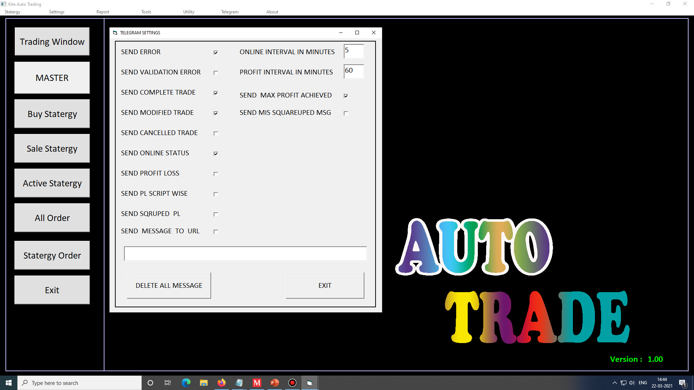Open PowerPoint from the taskbar

click(x=275, y=383)
